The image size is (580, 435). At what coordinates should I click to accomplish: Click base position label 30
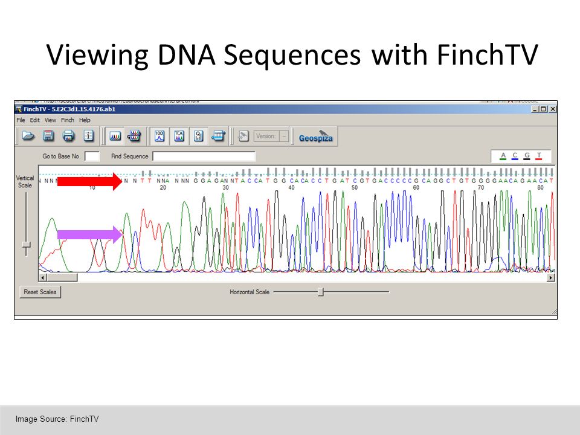tap(225, 187)
